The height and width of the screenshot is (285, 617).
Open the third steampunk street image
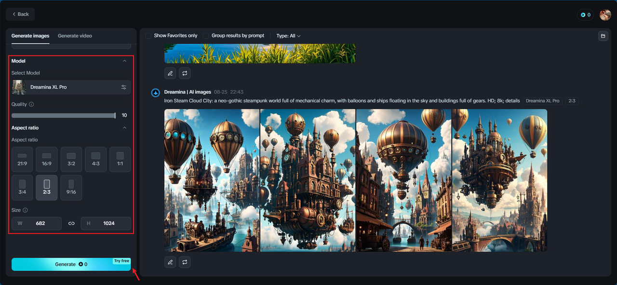point(404,180)
